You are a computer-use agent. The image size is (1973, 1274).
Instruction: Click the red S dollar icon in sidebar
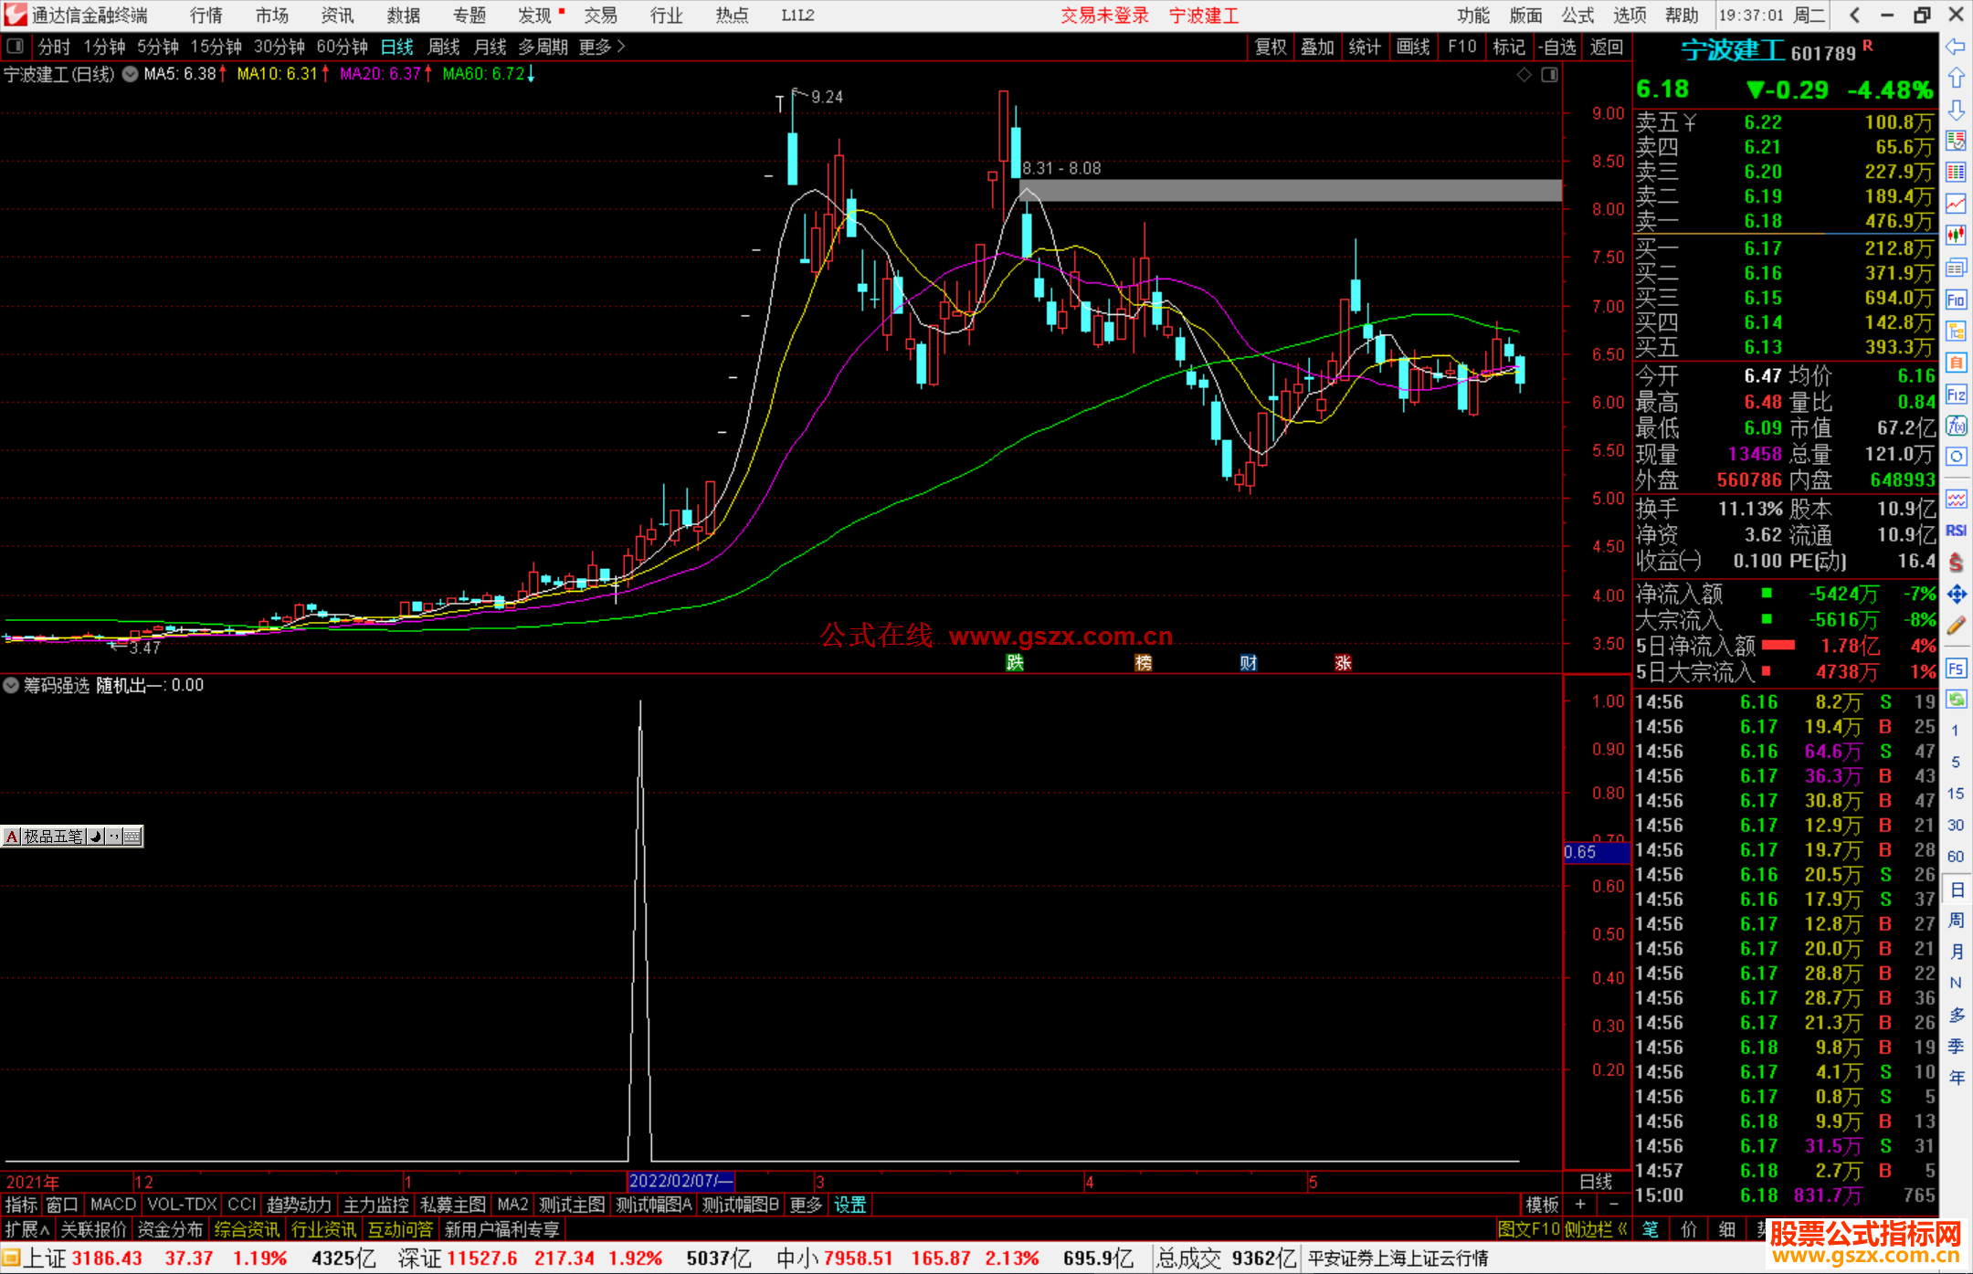coord(1956,562)
